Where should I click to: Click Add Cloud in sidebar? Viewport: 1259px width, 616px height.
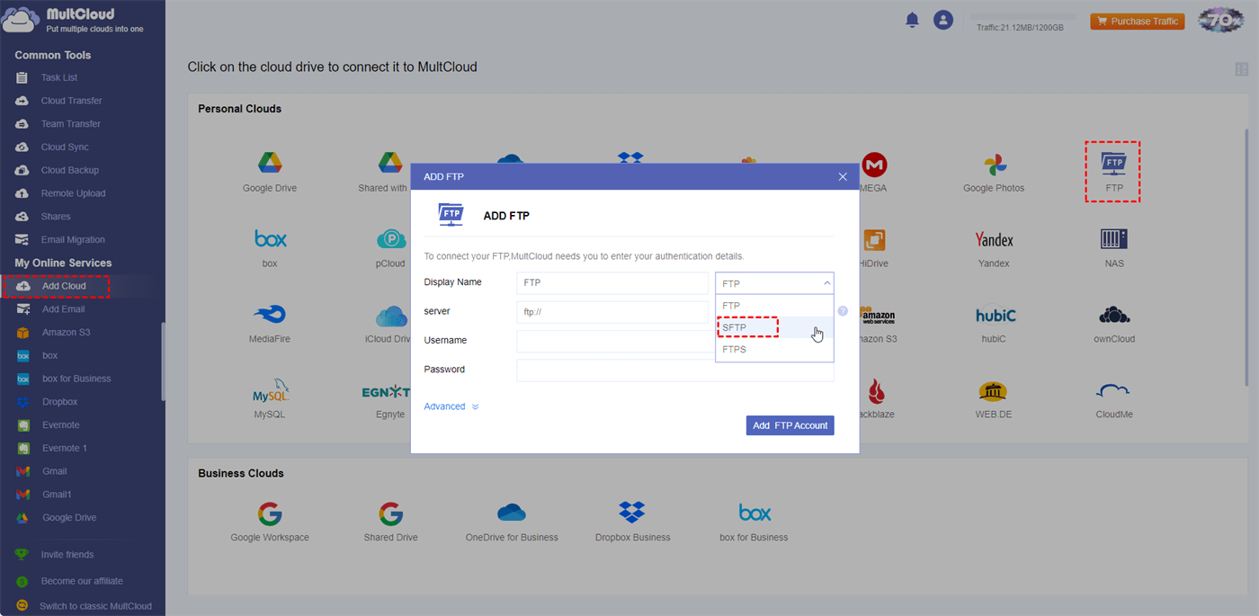tap(64, 286)
